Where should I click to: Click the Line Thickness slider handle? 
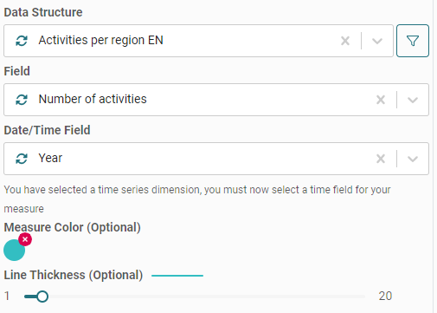[42, 297]
